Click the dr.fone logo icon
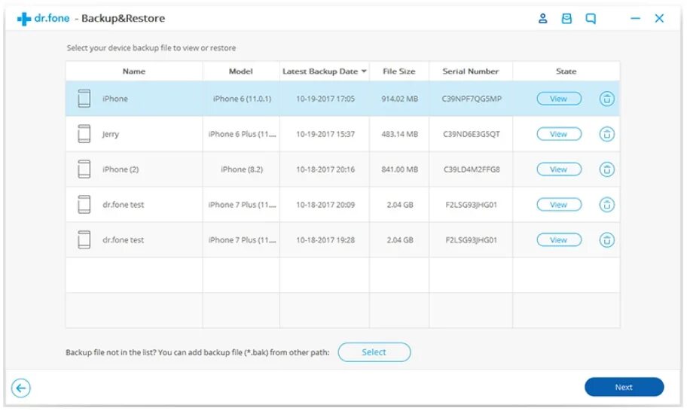This screenshot has width=687, height=411. point(23,19)
